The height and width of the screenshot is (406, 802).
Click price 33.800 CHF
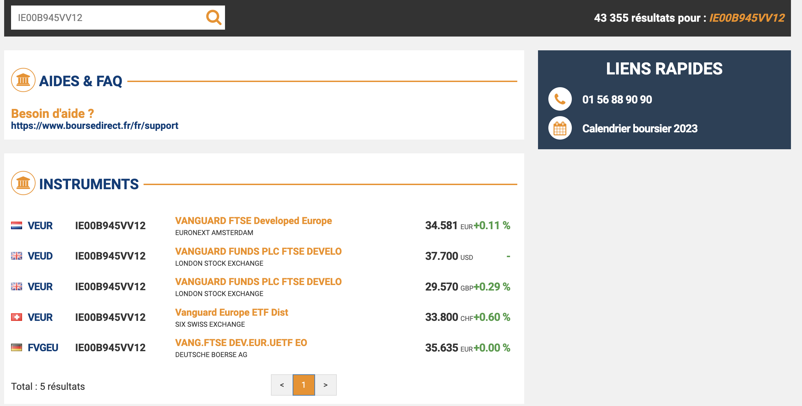point(449,317)
